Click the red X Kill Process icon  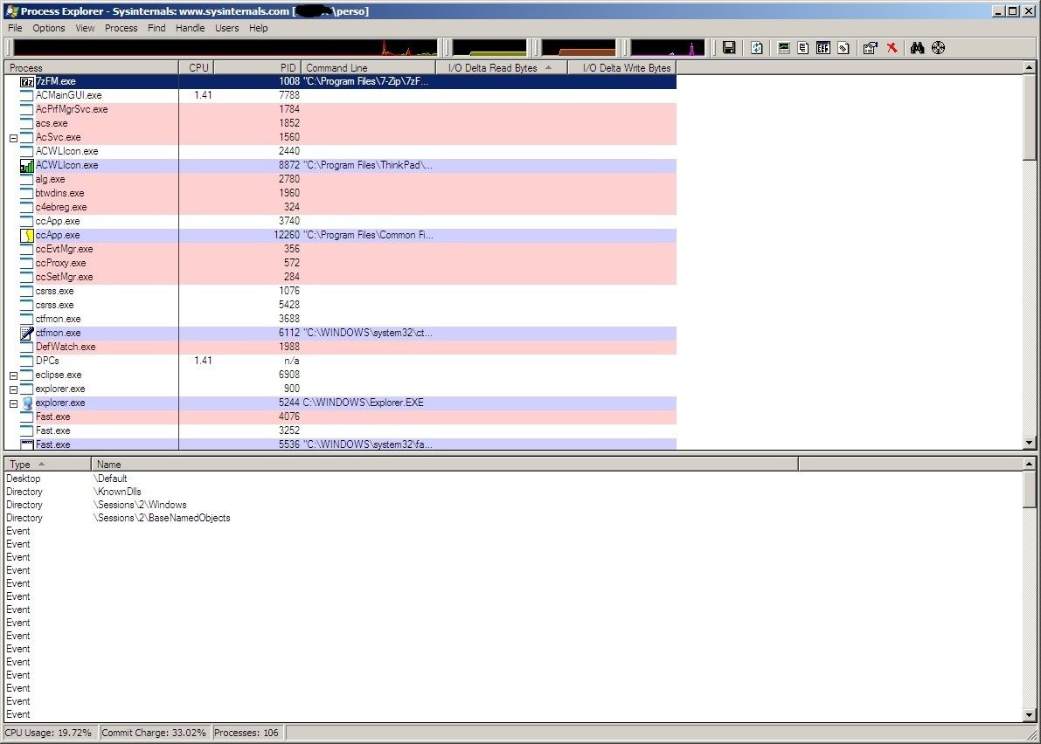[x=892, y=48]
